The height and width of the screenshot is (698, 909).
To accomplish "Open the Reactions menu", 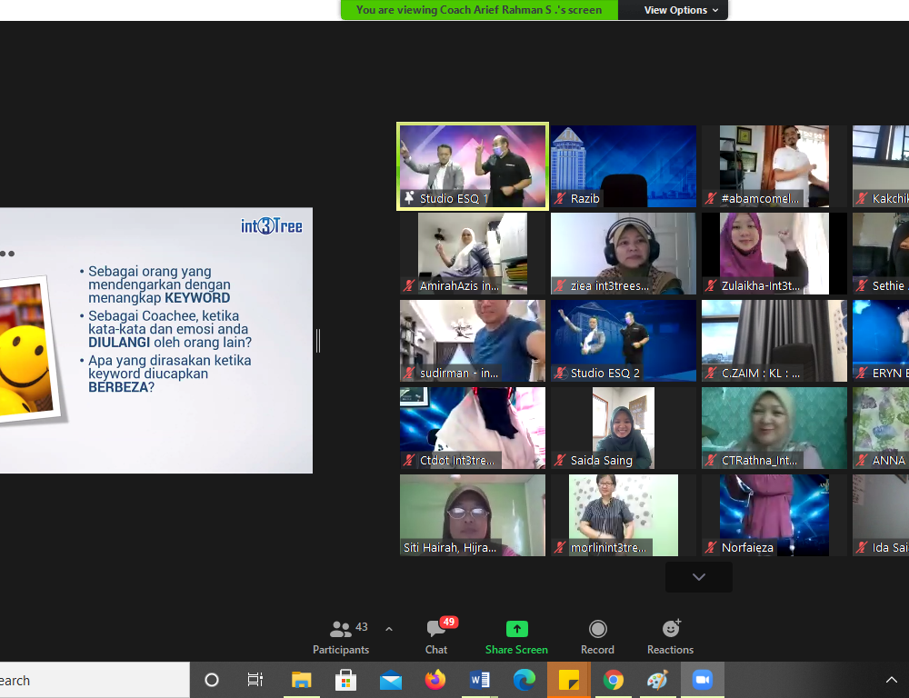I will pyautogui.click(x=670, y=635).
